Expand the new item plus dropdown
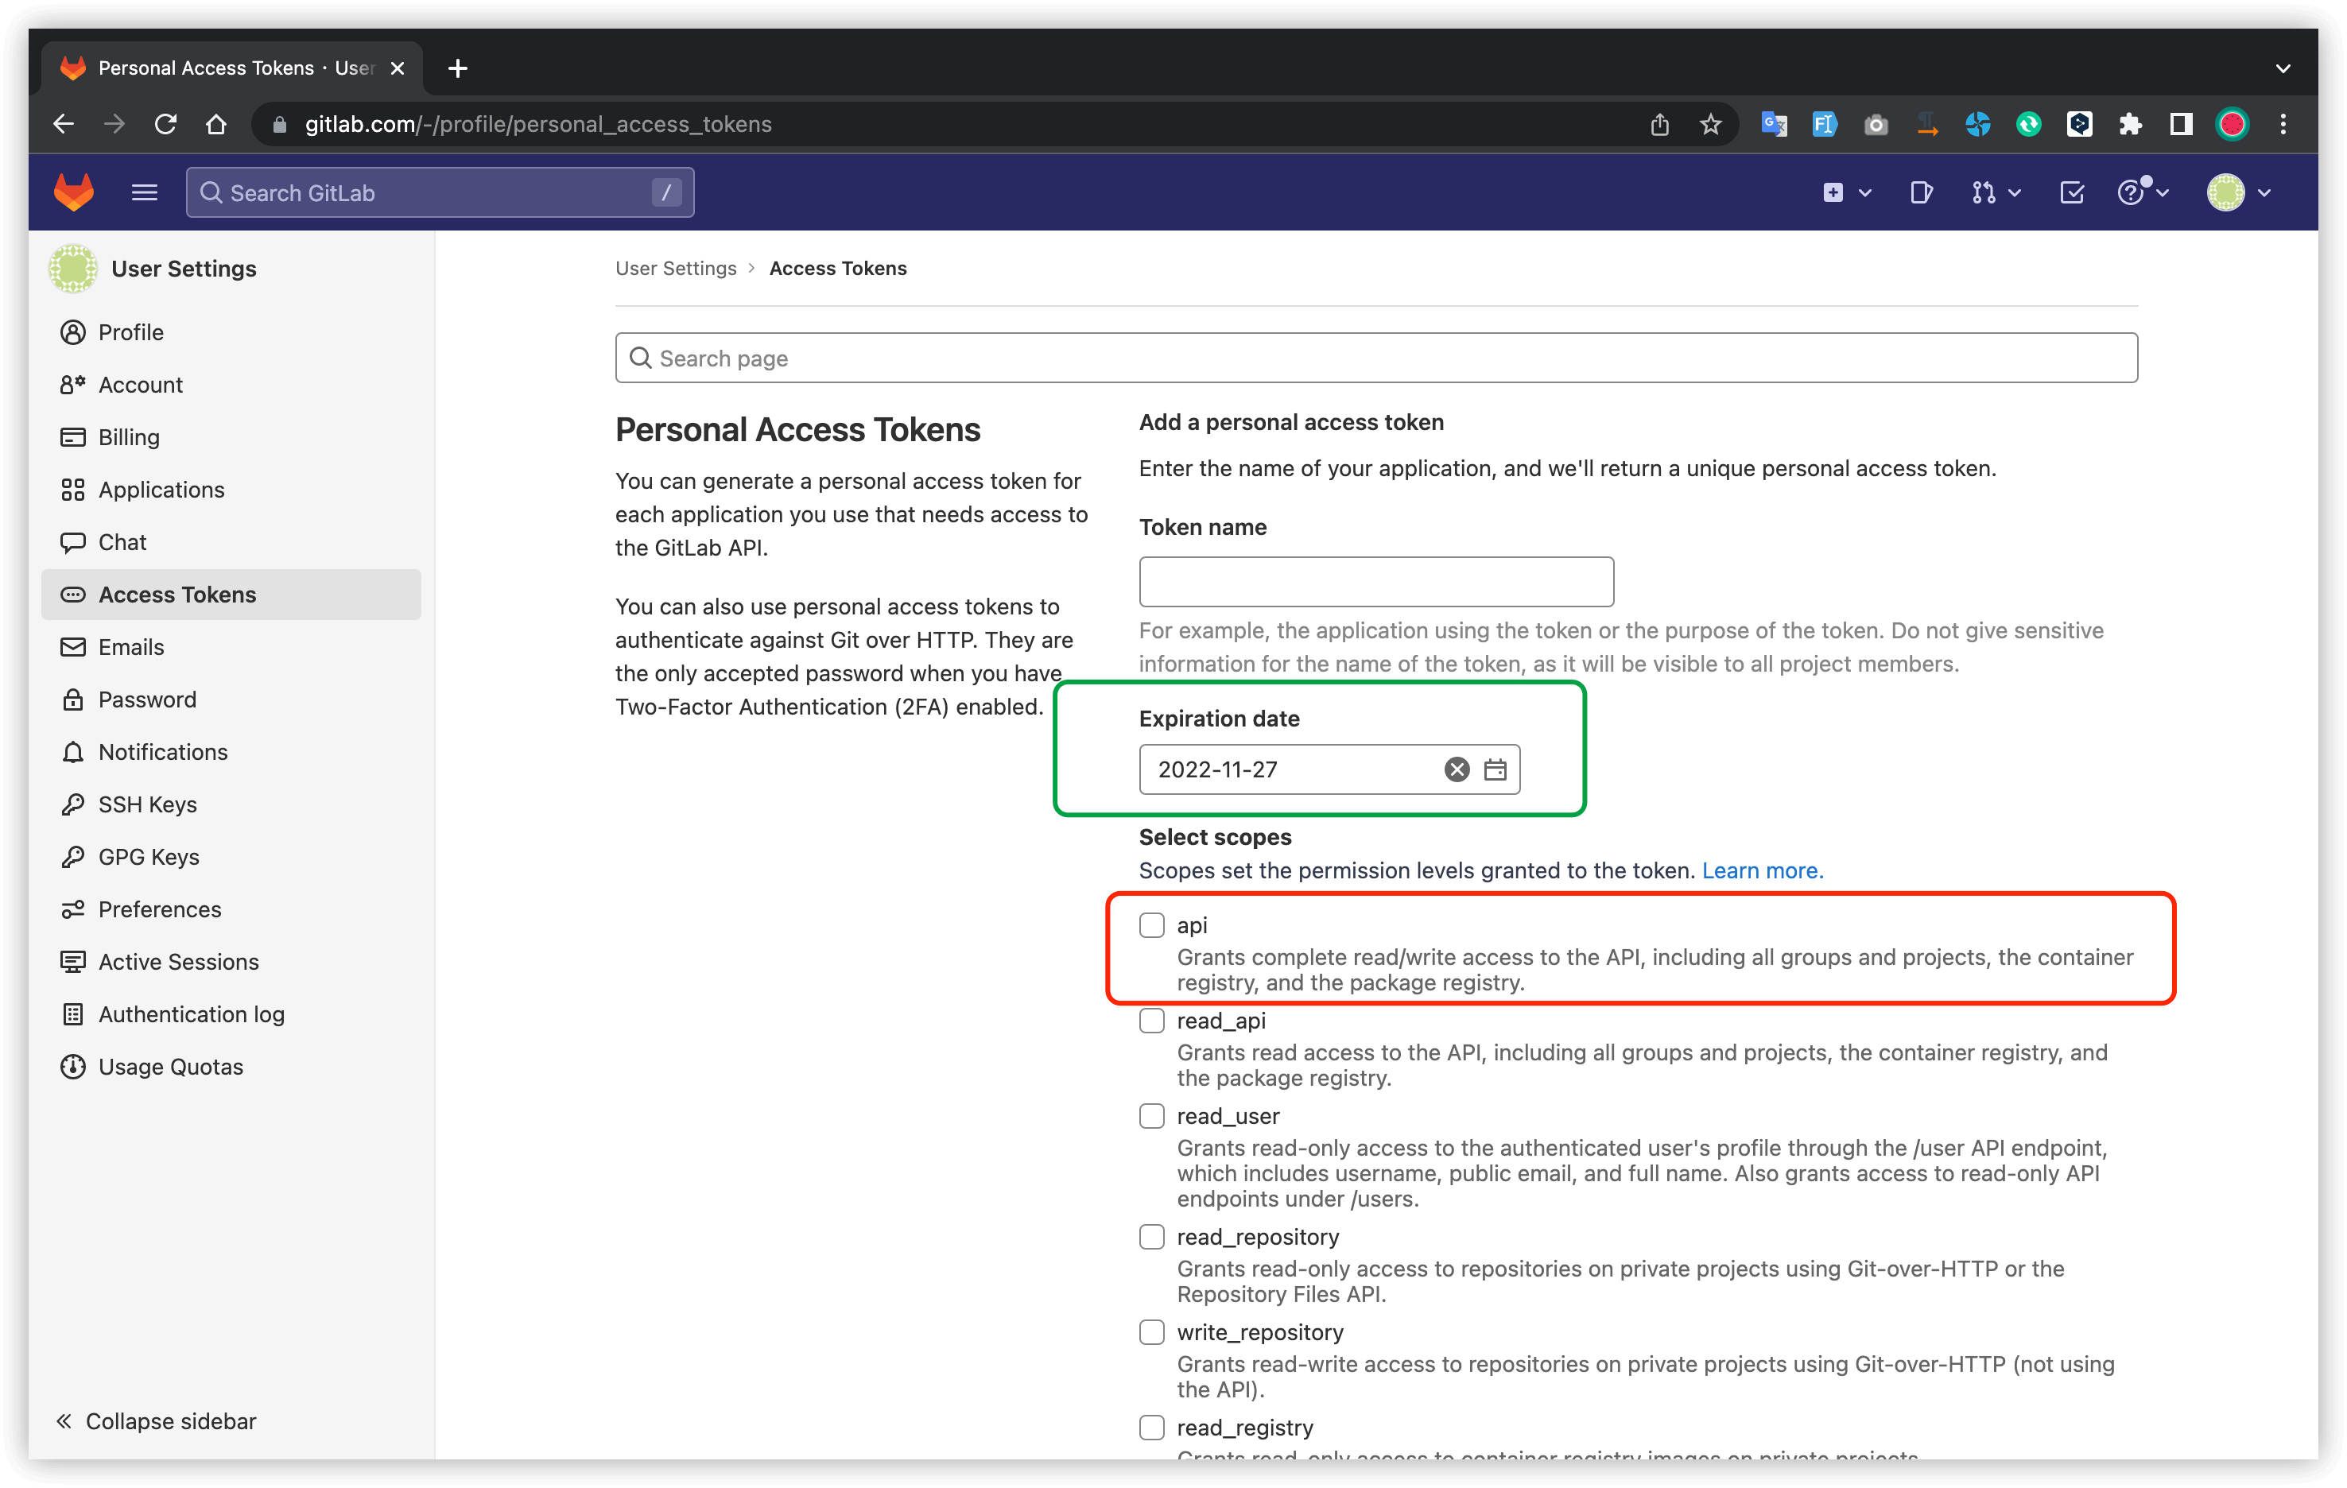The width and height of the screenshot is (2347, 1488). coord(1845,192)
